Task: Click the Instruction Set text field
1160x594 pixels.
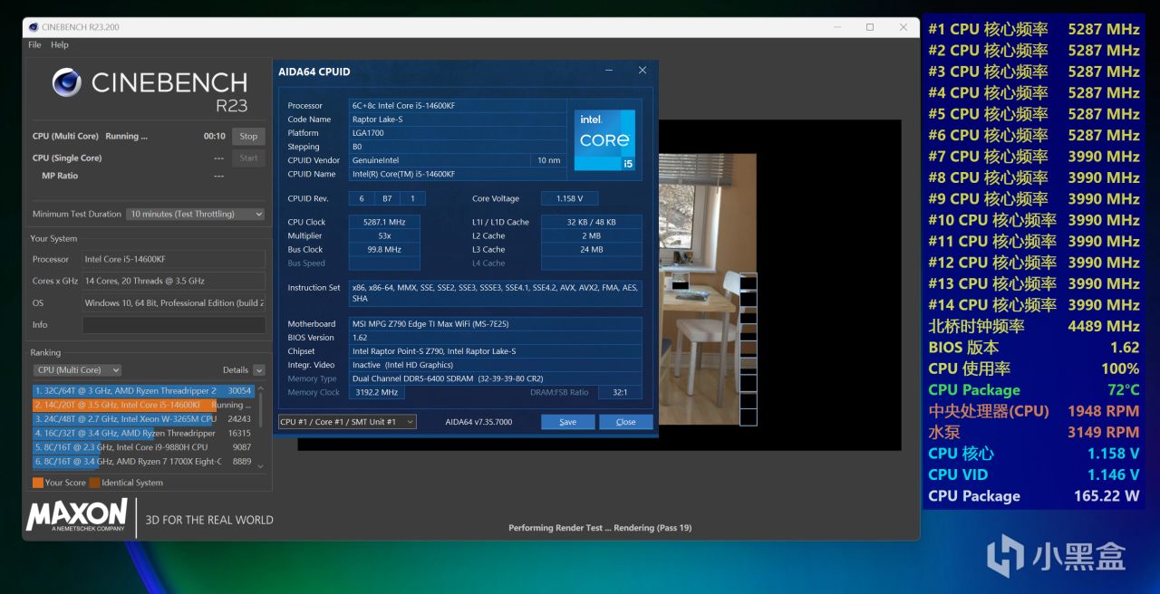Action: [496, 292]
